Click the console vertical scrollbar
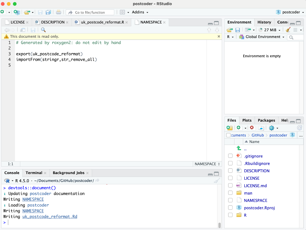306x230 pixels. coord(220,225)
